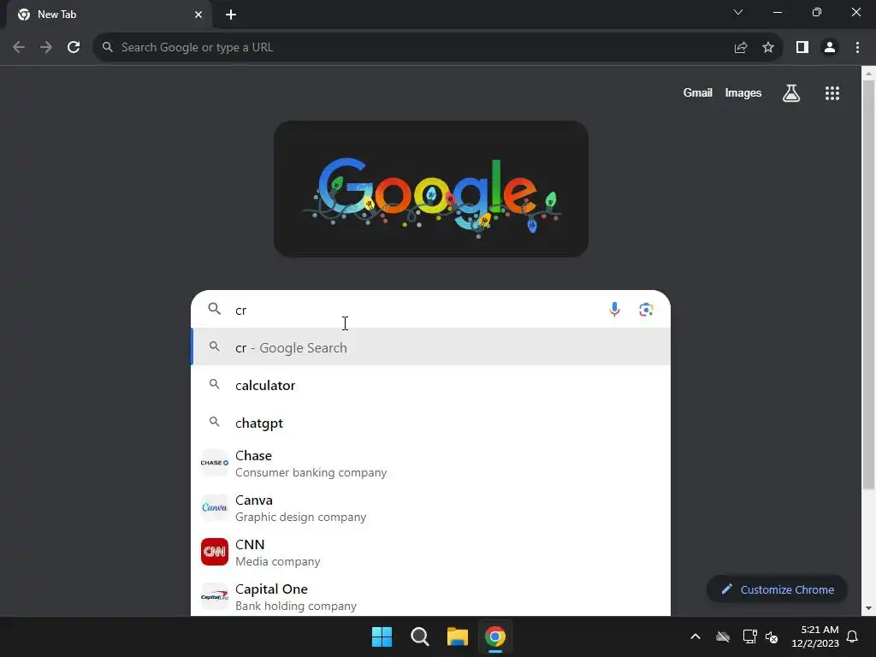Open the Gmail link
Image resolution: width=876 pixels, height=657 pixels.
(698, 92)
